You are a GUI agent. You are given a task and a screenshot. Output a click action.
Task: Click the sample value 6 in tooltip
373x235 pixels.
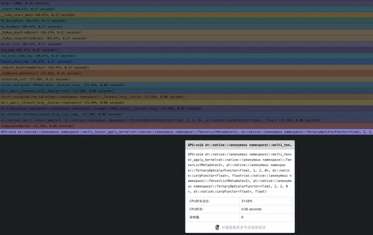(242, 217)
